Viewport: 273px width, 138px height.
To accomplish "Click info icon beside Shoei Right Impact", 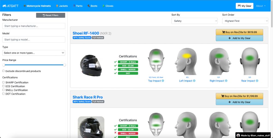I will coord(226,81).
